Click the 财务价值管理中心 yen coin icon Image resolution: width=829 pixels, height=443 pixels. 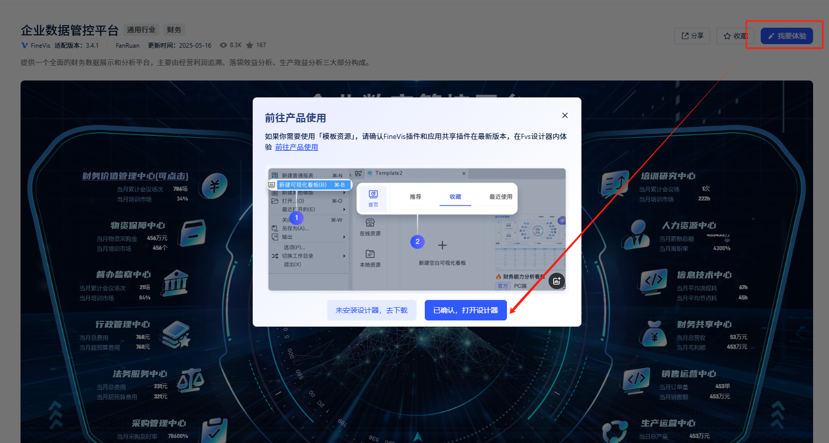tap(214, 186)
